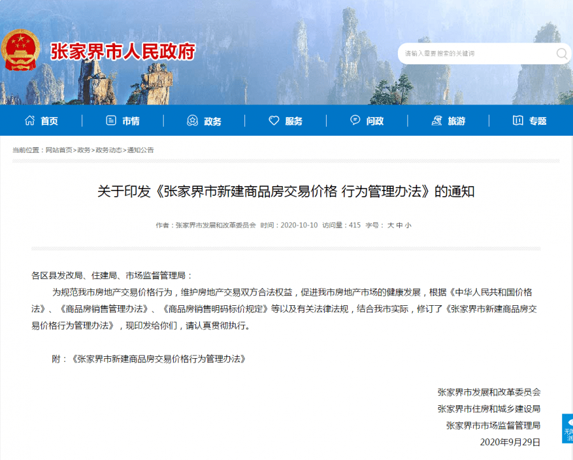Open 政务动态 breadcrumb link

pos(109,150)
